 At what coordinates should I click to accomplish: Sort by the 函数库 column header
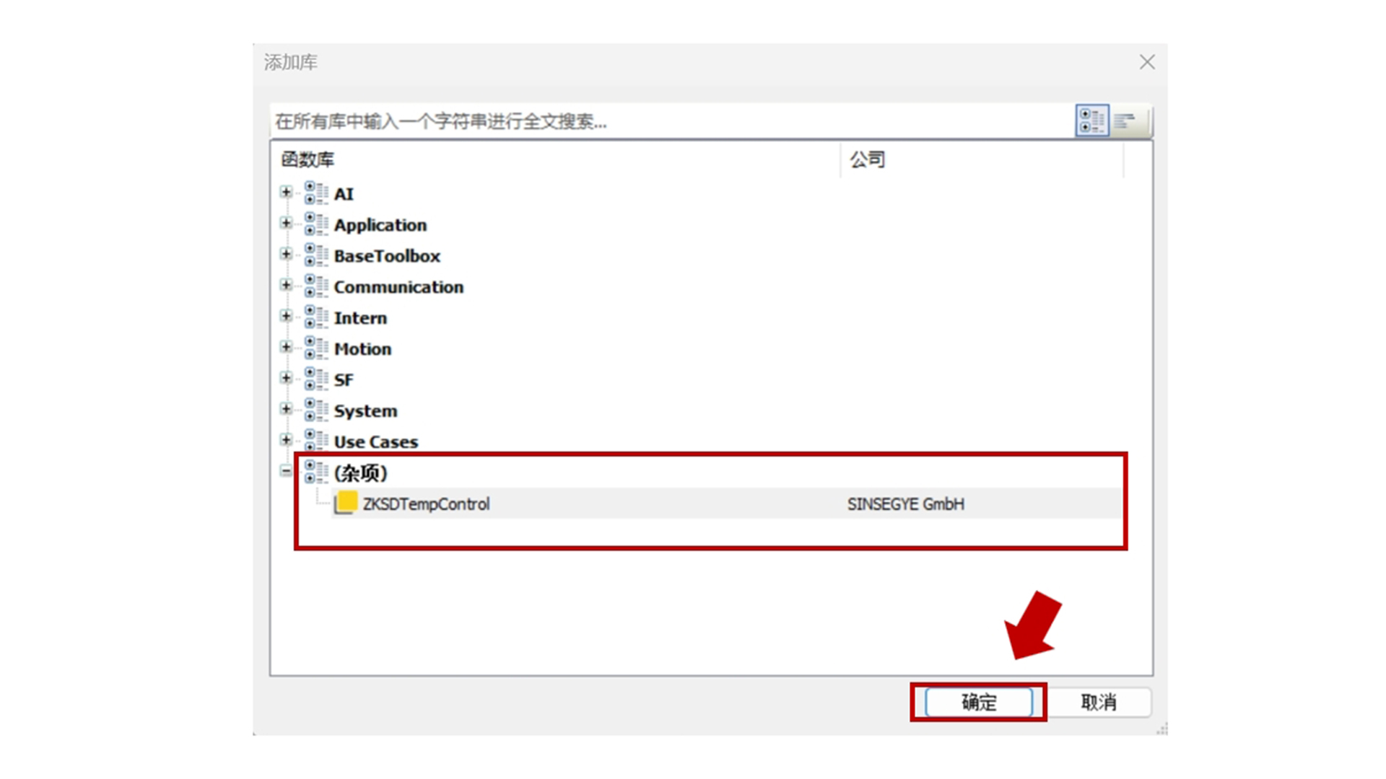click(x=555, y=159)
